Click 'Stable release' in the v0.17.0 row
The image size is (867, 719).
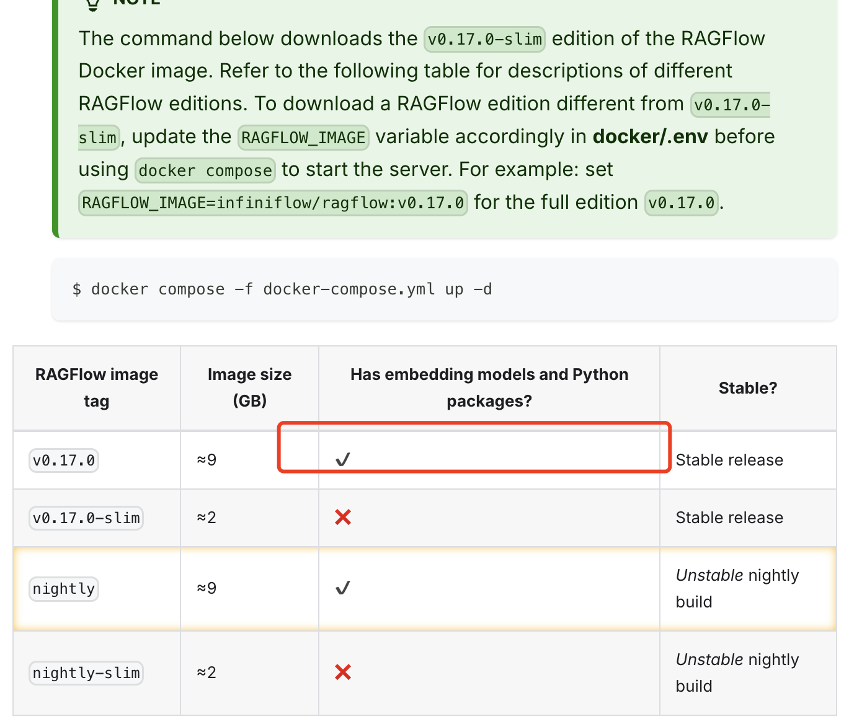click(729, 460)
